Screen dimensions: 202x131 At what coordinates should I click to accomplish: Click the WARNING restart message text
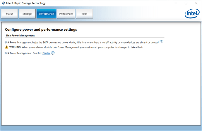click(76, 47)
